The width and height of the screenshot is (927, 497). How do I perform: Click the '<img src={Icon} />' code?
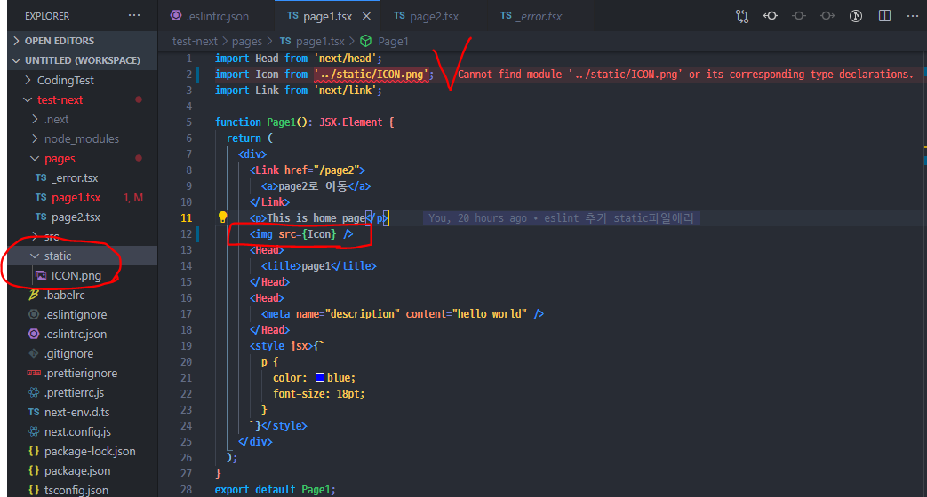[x=301, y=233]
